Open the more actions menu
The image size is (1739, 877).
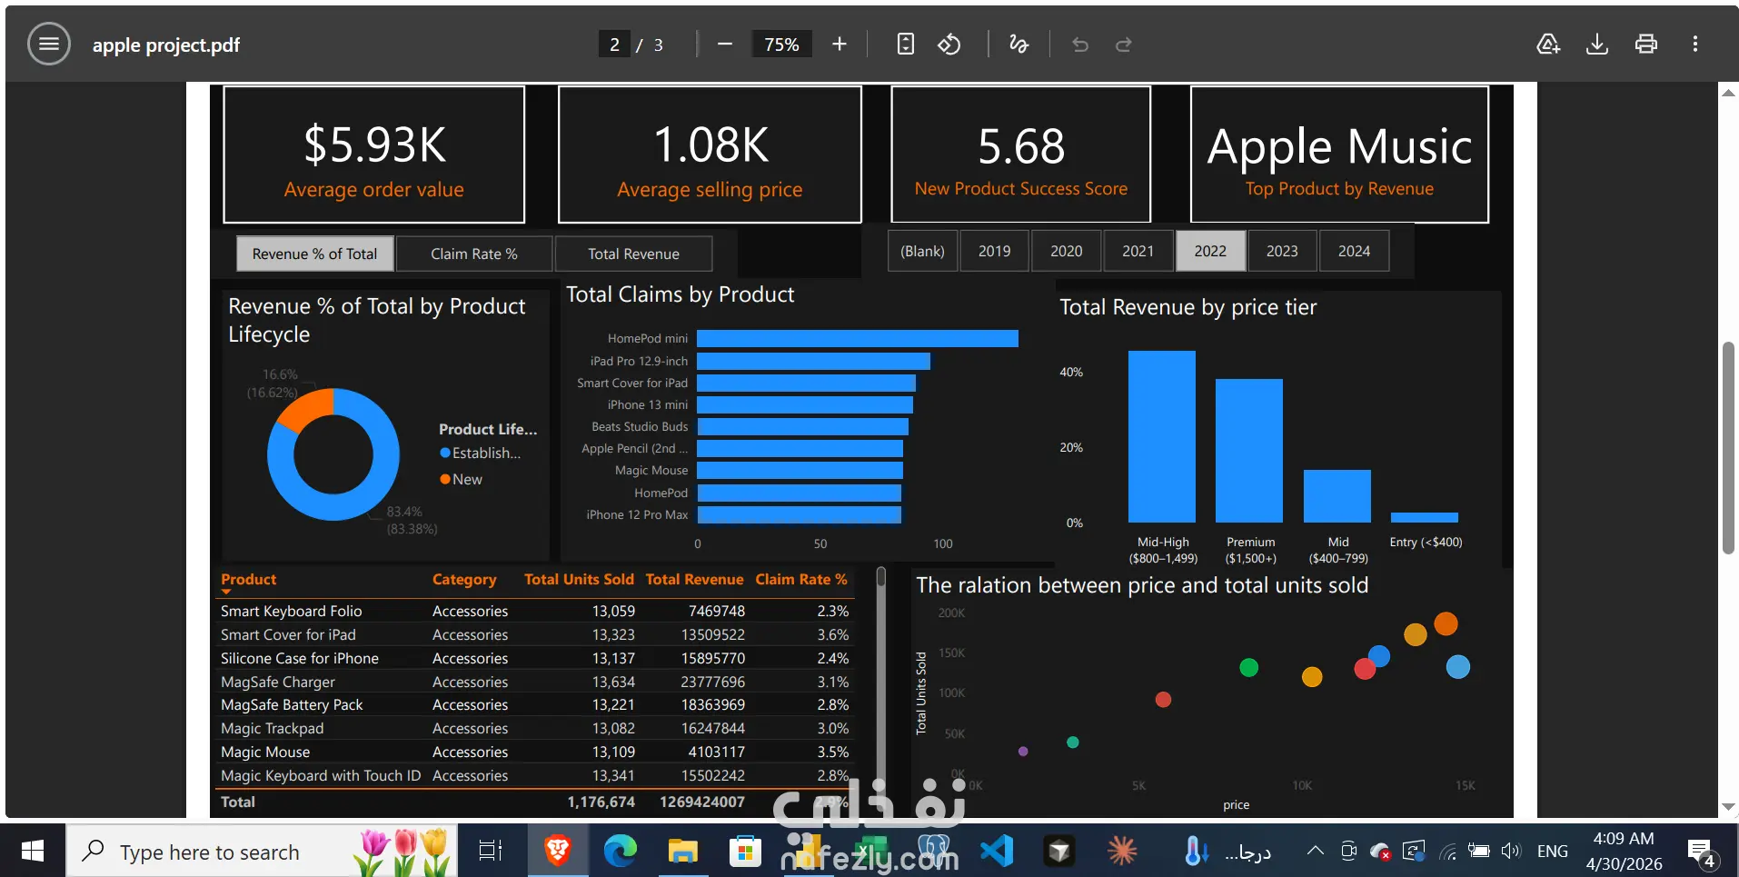tap(1695, 45)
